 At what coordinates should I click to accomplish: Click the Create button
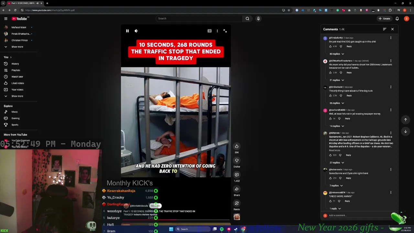point(384,18)
